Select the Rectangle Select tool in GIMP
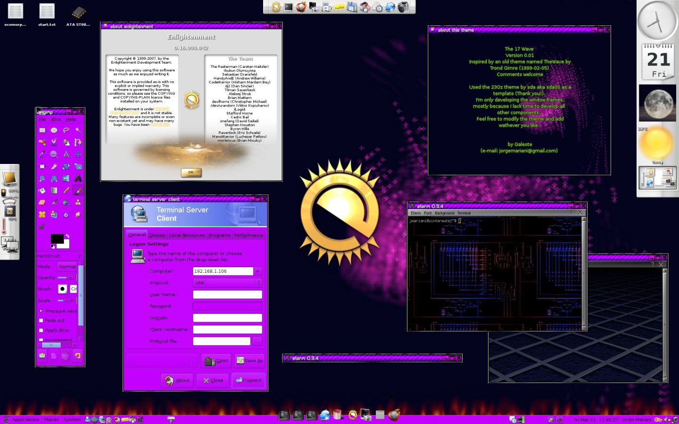This screenshot has height=424, width=679. pyautogui.click(x=42, y=130)
